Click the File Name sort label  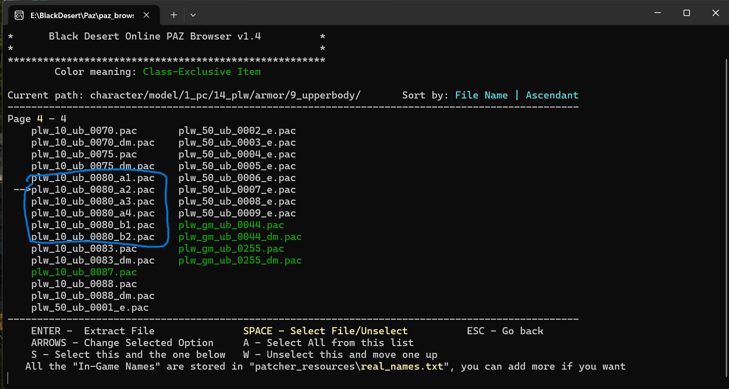pyautogui.click(x=481, y=96)
